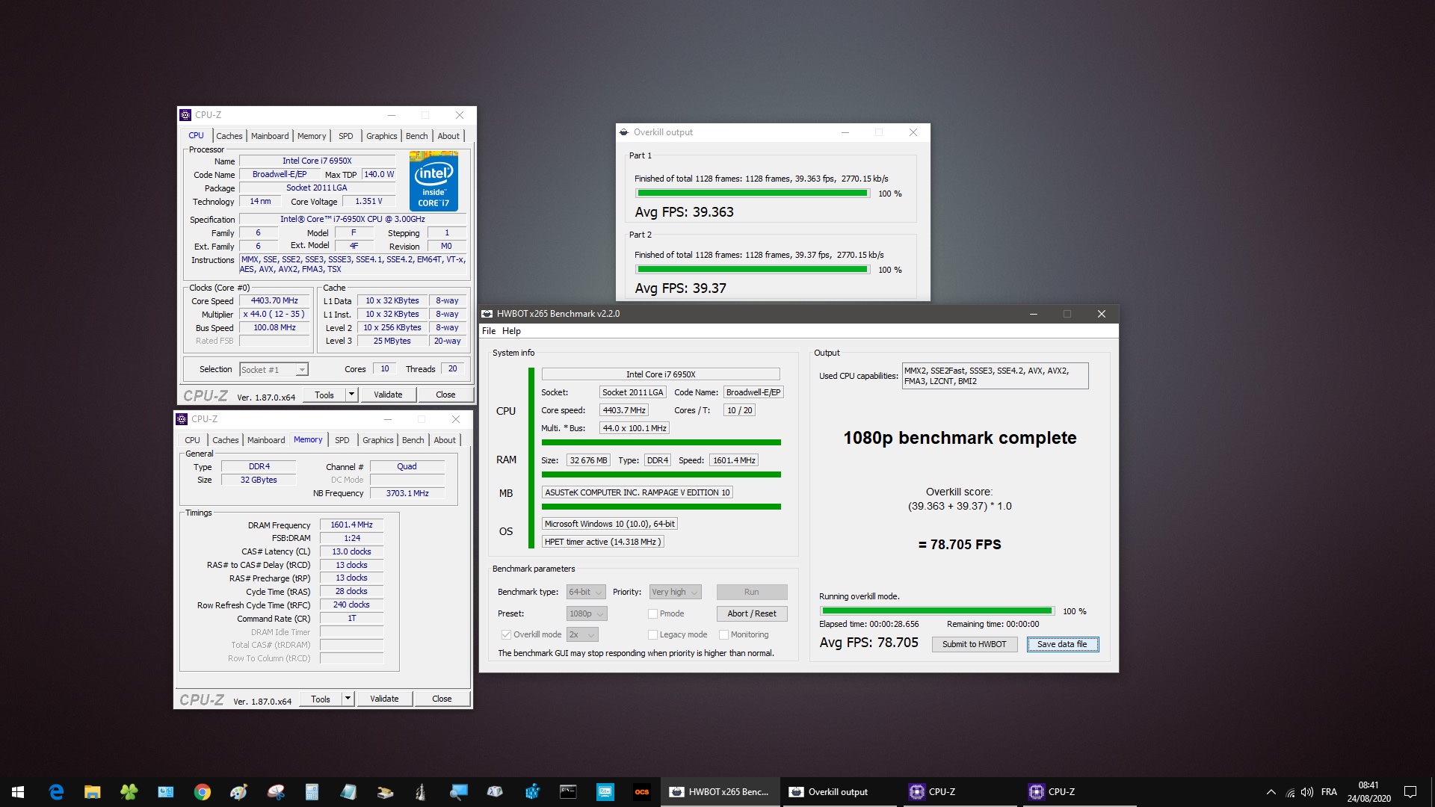Screen dimensions: 1435x807
Task: Show hidden system tray icons
Action: coord(1271,792)
